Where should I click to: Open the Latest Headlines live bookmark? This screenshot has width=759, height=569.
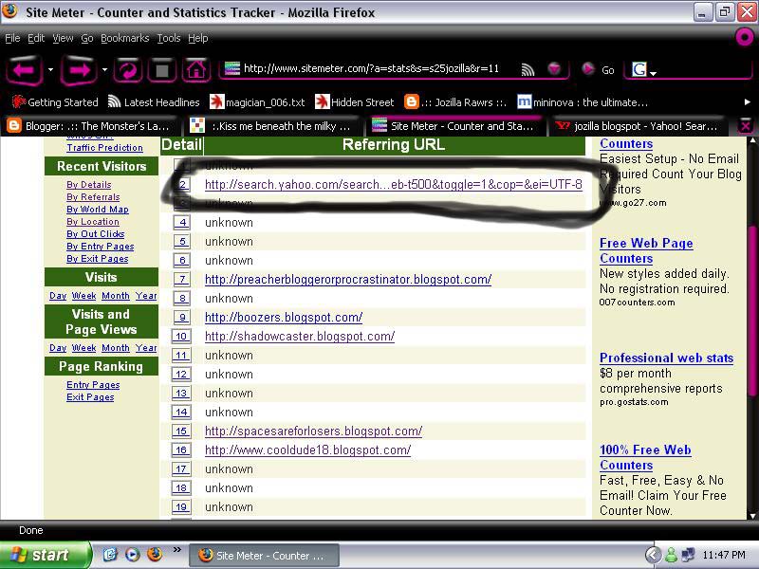pos(154,102)
